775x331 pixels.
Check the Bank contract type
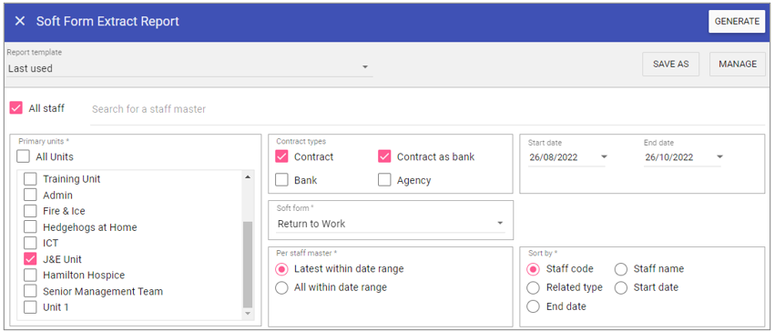point(281,180)
